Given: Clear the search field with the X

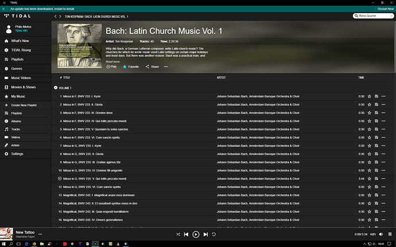Looking at the screenshot, I should pyautogui.click(x=391, y=15).
